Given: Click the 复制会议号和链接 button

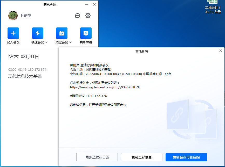Looking at the screenshot, I should click(186, 157).
